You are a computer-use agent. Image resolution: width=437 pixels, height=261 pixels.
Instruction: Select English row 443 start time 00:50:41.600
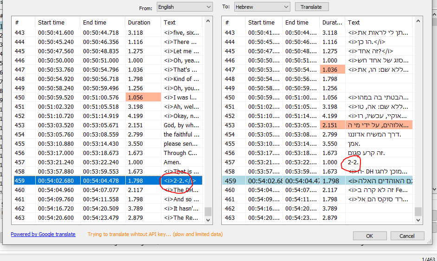pos(56,33)
